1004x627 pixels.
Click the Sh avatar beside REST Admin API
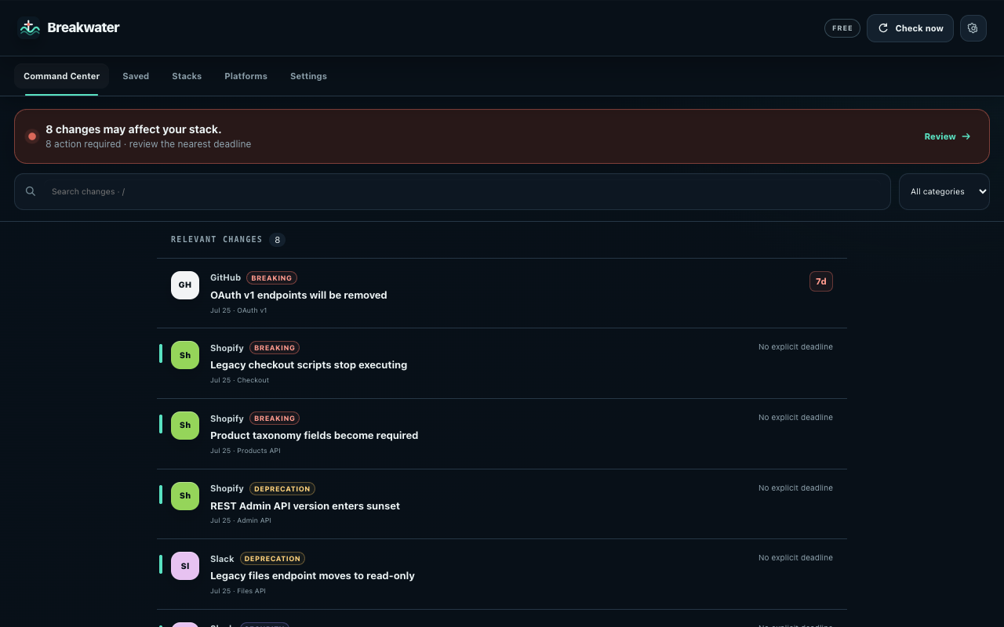(x=185, y=496)
